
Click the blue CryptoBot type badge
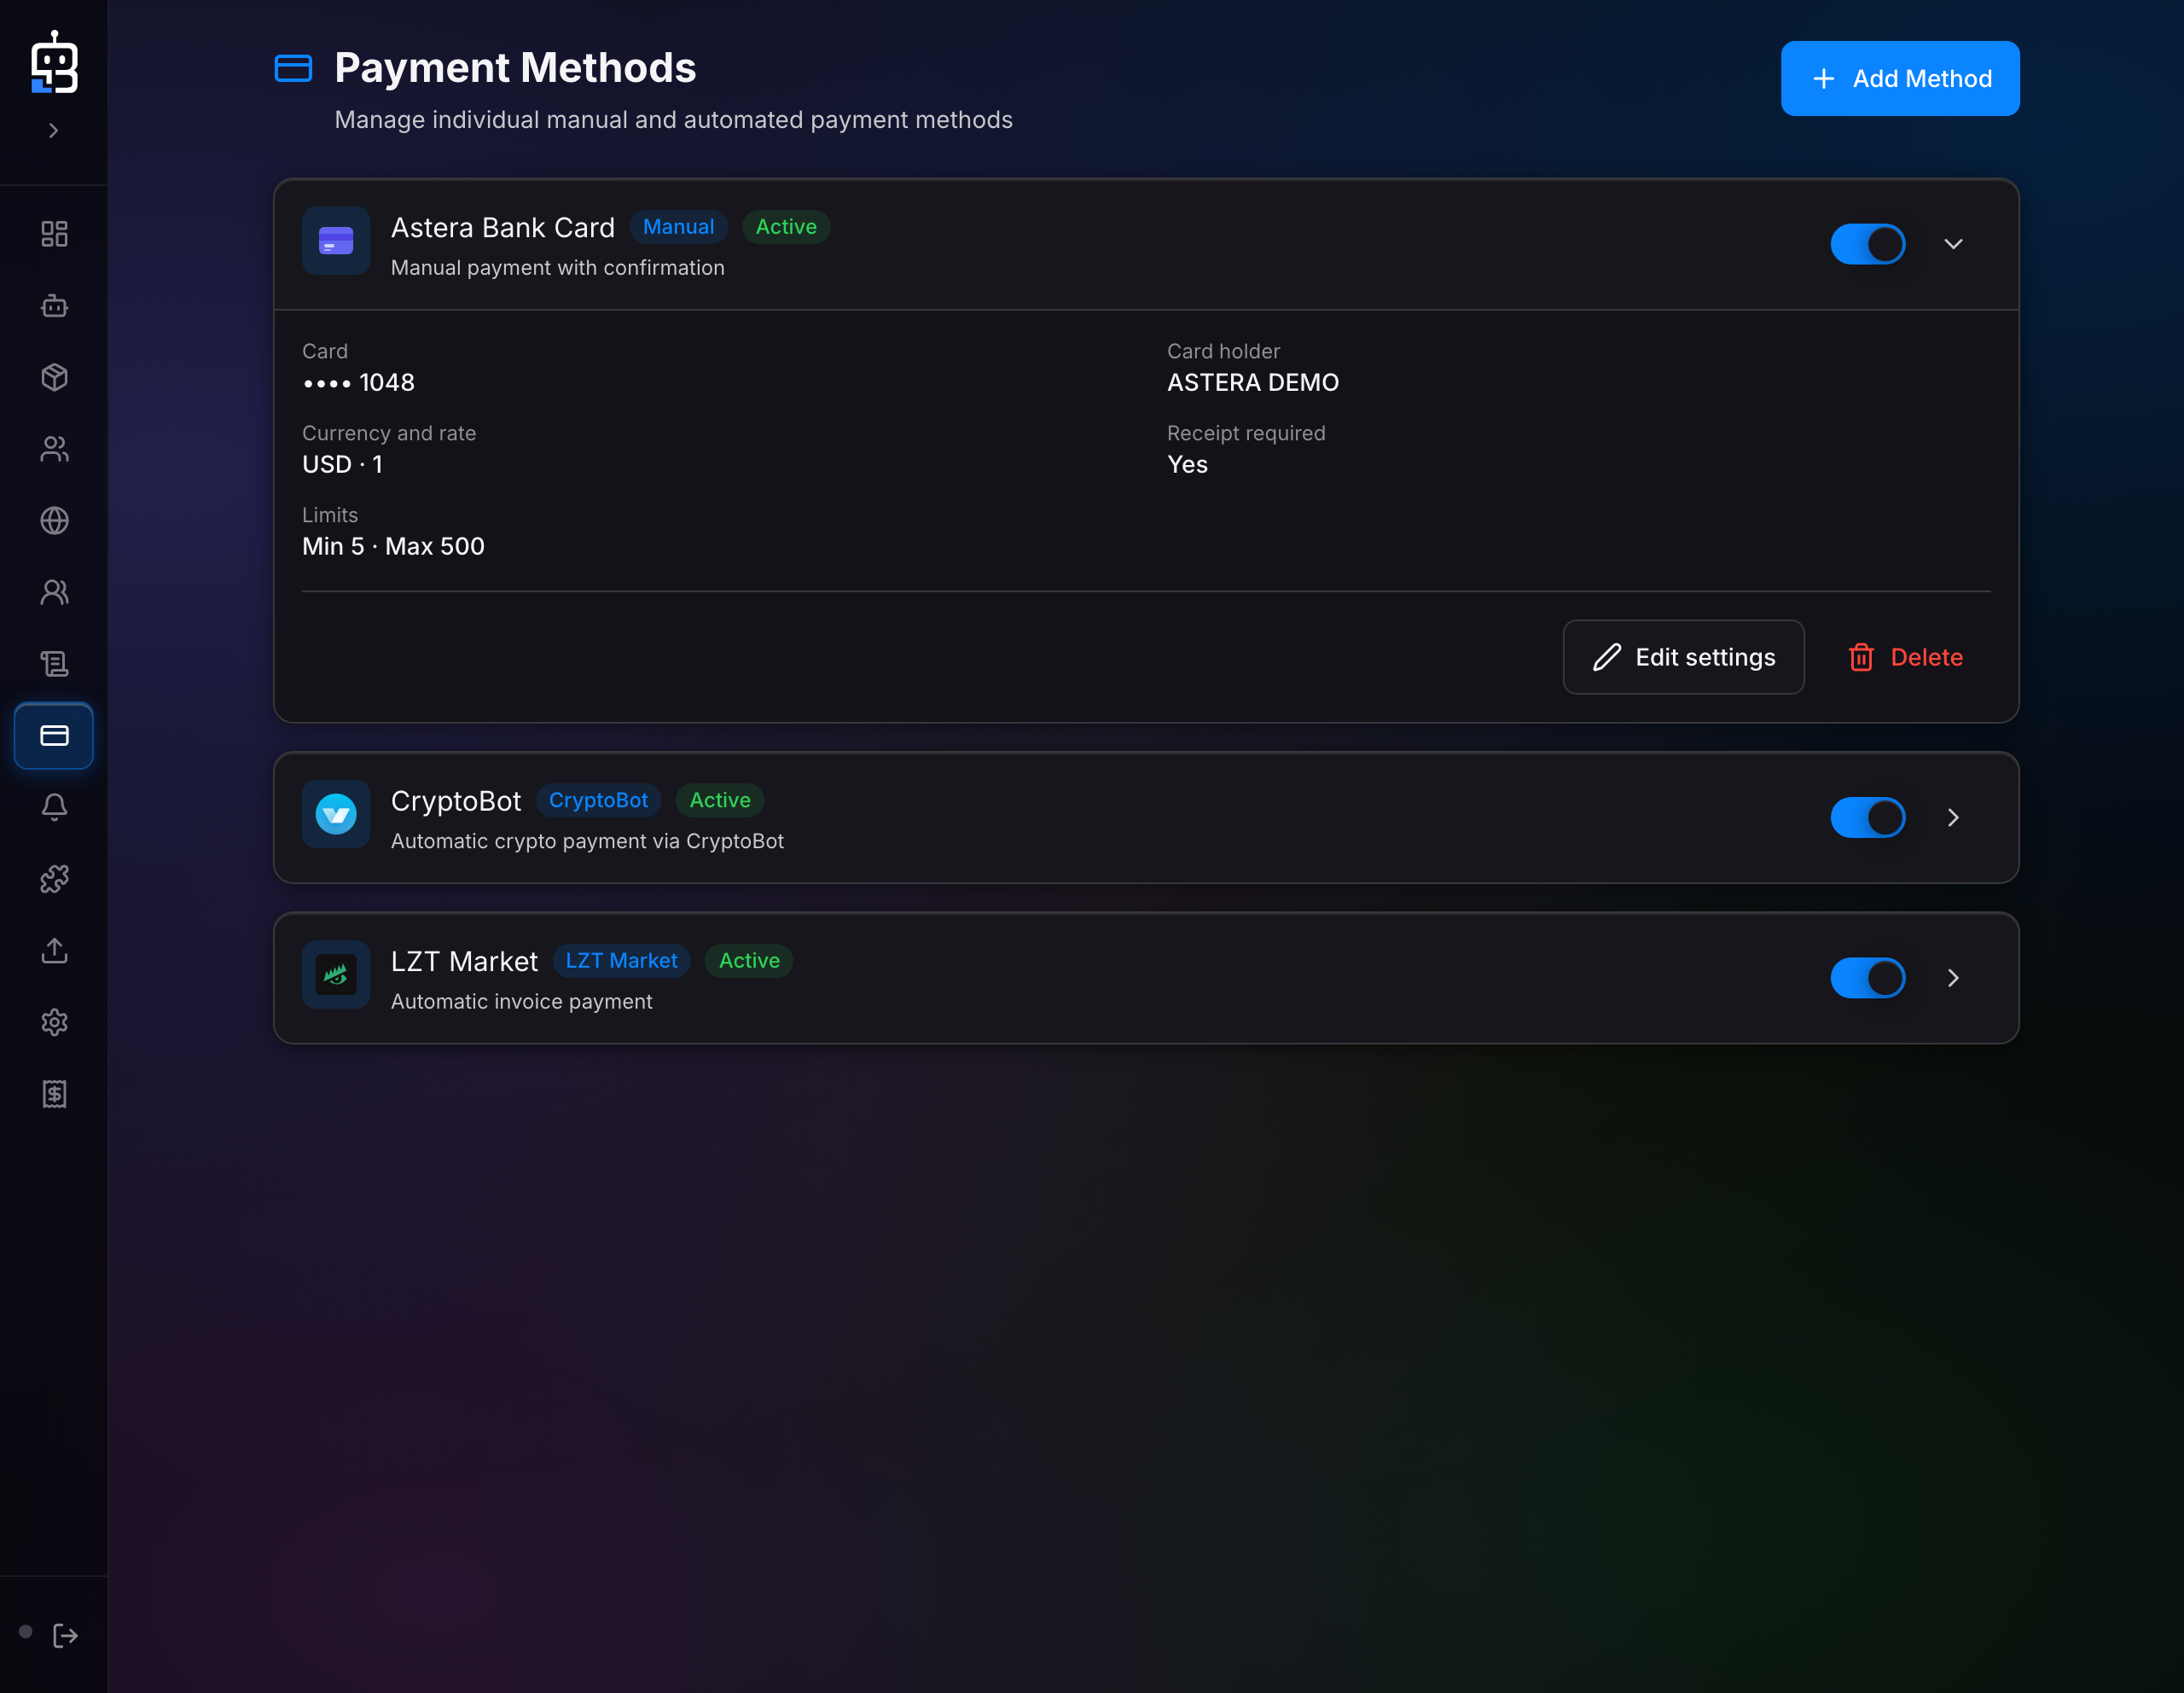(x=598, y=800)
